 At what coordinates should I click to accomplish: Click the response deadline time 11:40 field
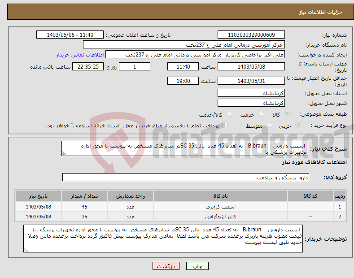183,66
